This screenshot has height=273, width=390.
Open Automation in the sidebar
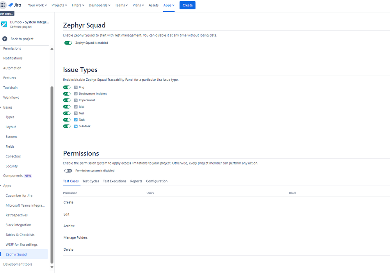click(x=12, y=68)
